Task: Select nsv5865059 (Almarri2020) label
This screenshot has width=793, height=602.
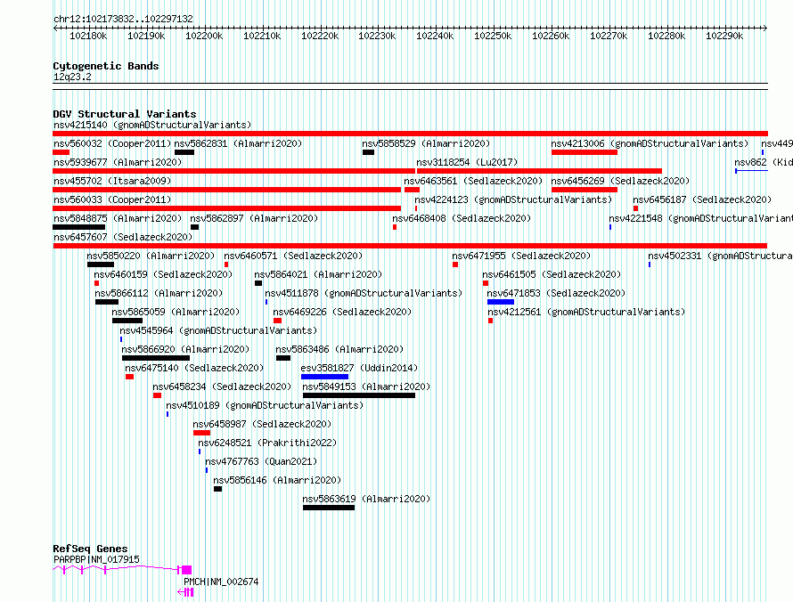Action: coord(176,312)
